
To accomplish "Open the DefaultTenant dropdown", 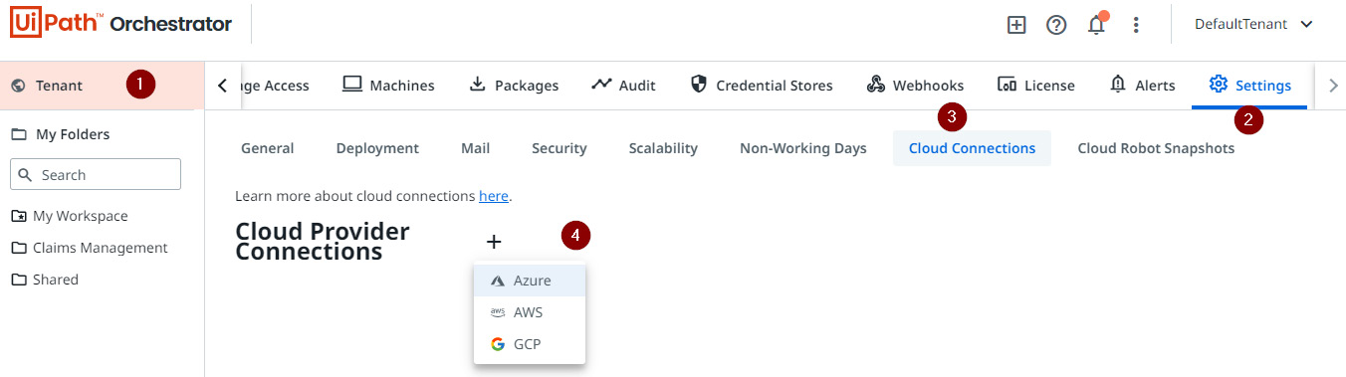I will [x=1253, y=24].
